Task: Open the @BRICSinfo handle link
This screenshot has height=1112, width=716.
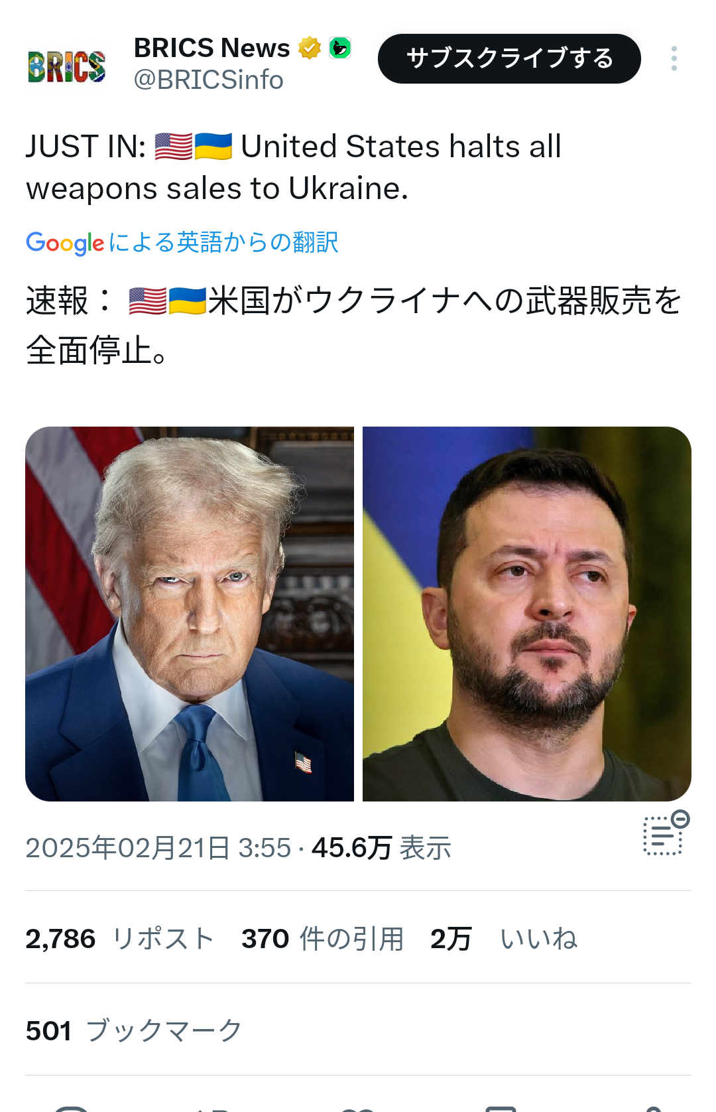Action: point(209,80)
